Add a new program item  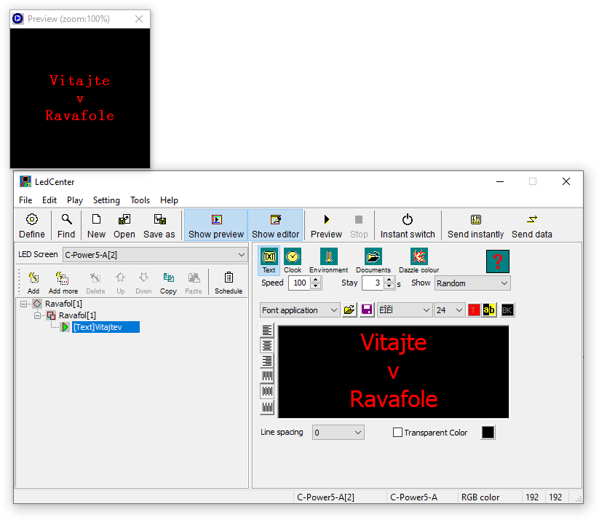click(33, 283)
